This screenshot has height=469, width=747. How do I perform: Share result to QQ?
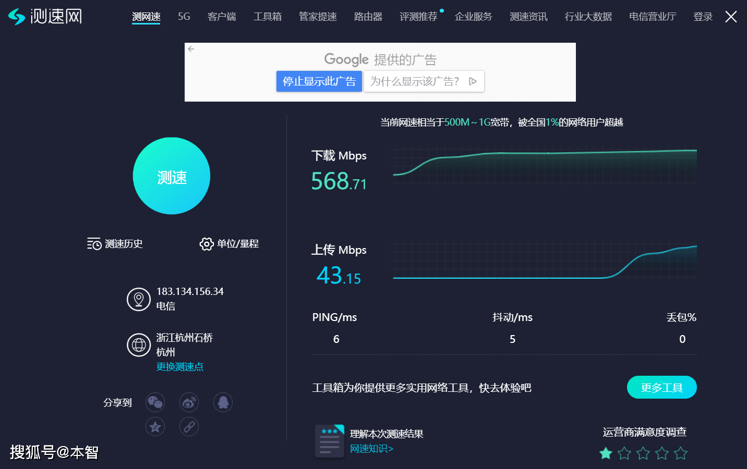click(x=223, y=402)
